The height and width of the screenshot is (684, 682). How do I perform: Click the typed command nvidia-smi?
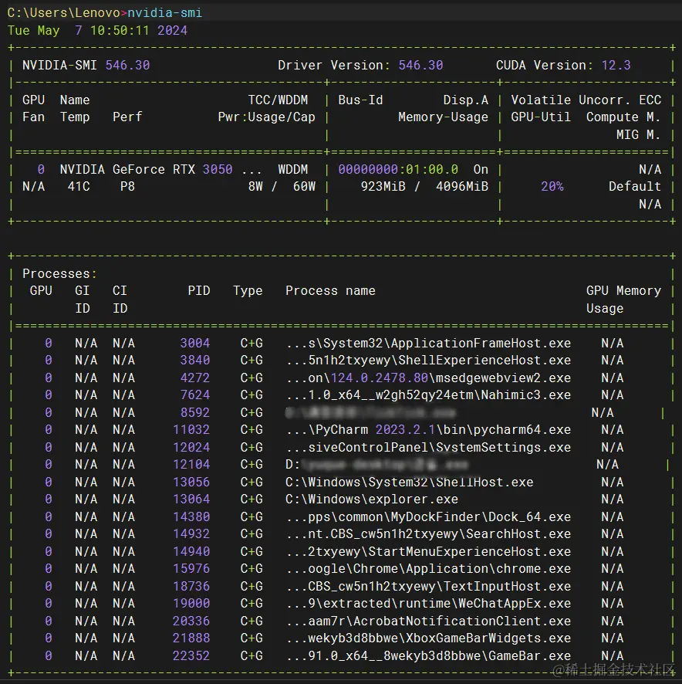(x=165, y=13)
